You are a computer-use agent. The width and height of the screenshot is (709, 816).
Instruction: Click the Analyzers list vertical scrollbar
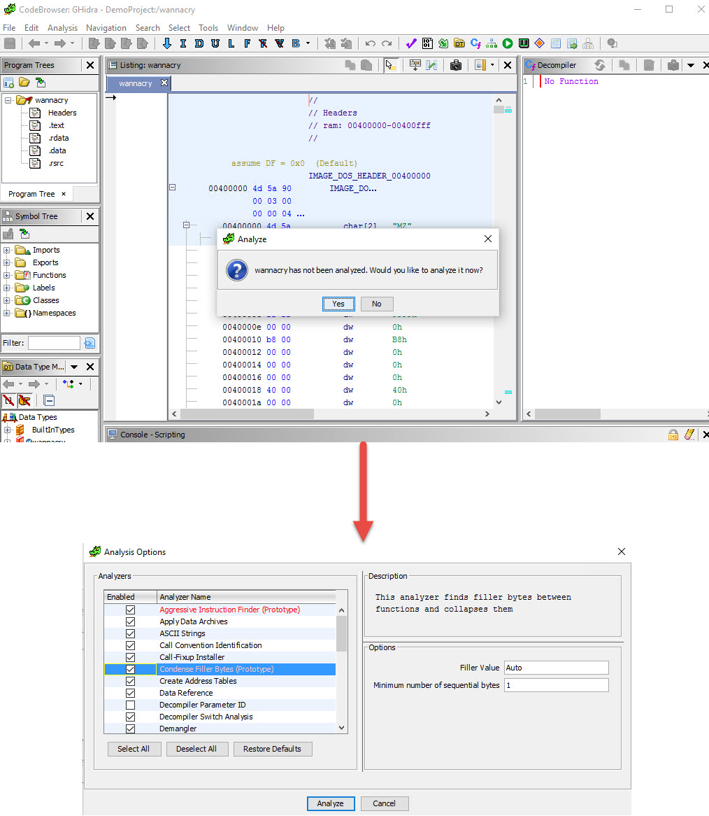click(x=341, y=669)
